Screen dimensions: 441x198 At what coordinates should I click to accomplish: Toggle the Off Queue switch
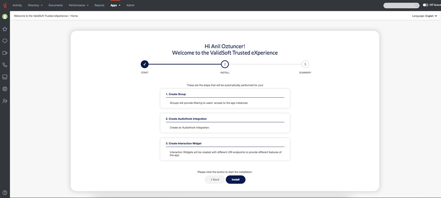click(426, 5)
